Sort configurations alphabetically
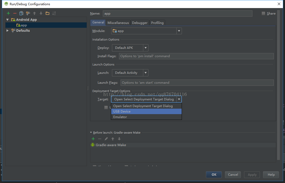285x183 pixels. tap(54, 13)
